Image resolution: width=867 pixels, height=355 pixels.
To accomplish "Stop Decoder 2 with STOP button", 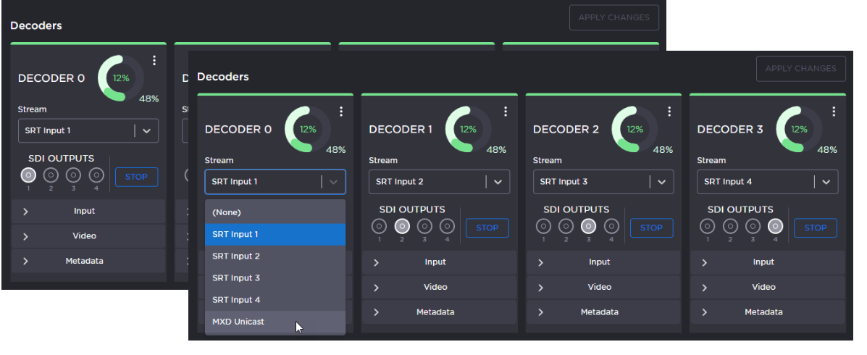I will tap(650, 227).
